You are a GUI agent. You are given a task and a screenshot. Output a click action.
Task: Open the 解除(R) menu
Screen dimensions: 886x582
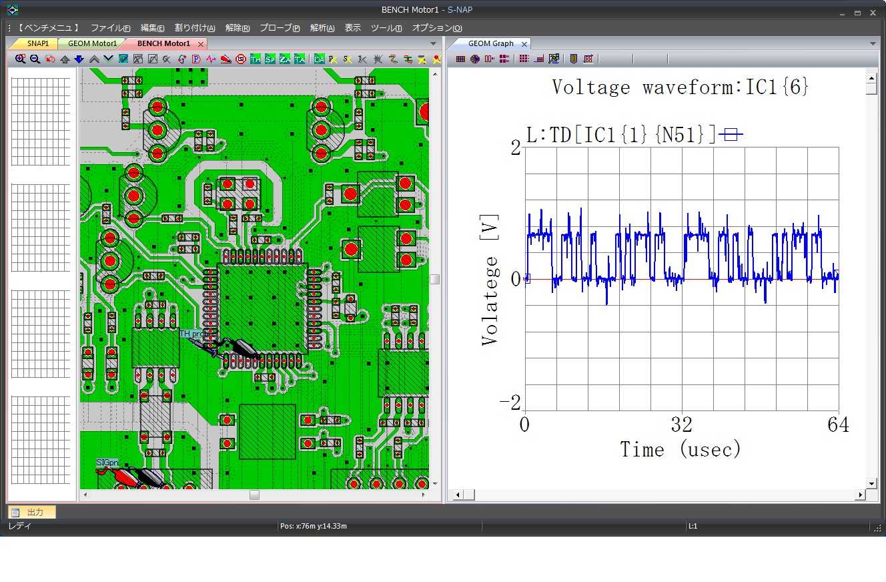[x=238, y=28]
